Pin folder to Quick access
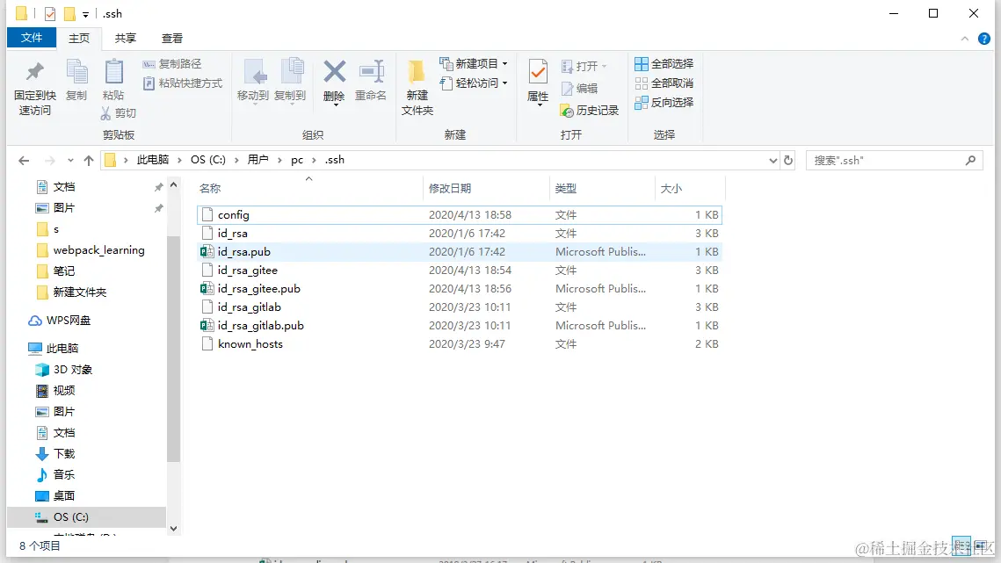The width and height of the screenshot is (1001, 563). (x=34, y=88)
